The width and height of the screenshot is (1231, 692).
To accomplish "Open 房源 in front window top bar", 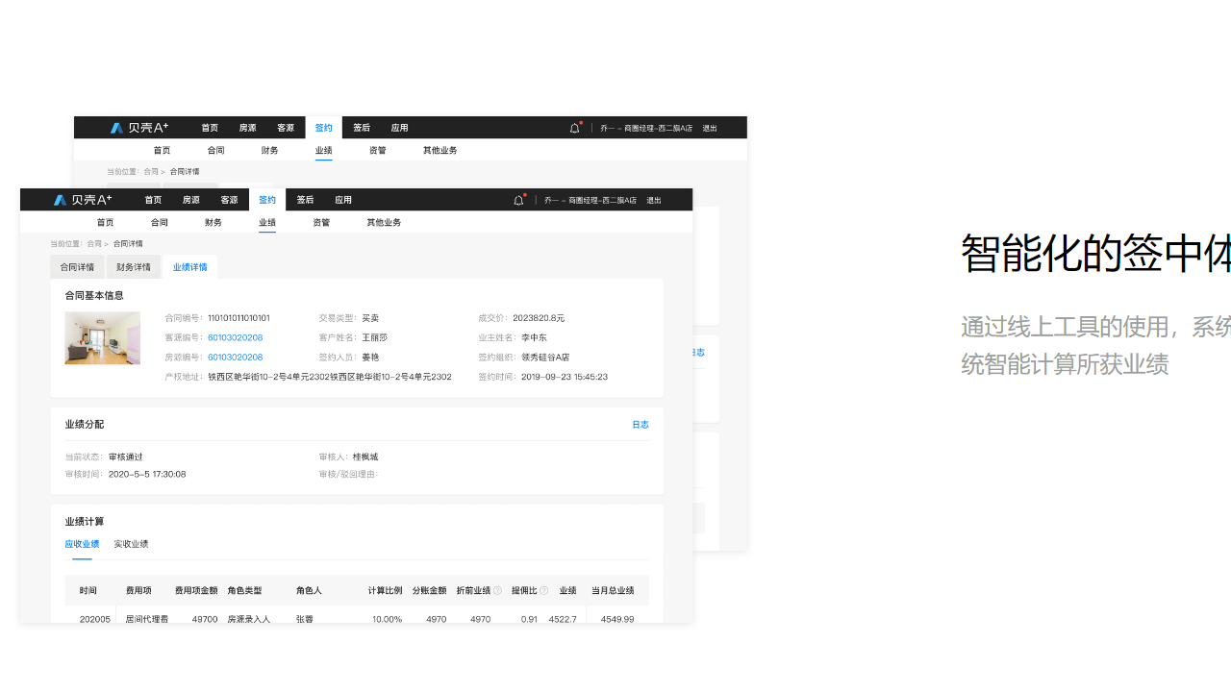I will pyautogui.click(x=191, y=200).
